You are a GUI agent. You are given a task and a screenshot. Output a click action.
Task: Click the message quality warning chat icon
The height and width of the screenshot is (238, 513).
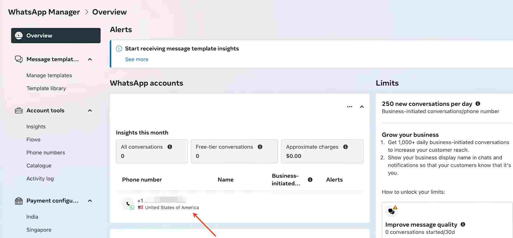(x=392, y=210)
